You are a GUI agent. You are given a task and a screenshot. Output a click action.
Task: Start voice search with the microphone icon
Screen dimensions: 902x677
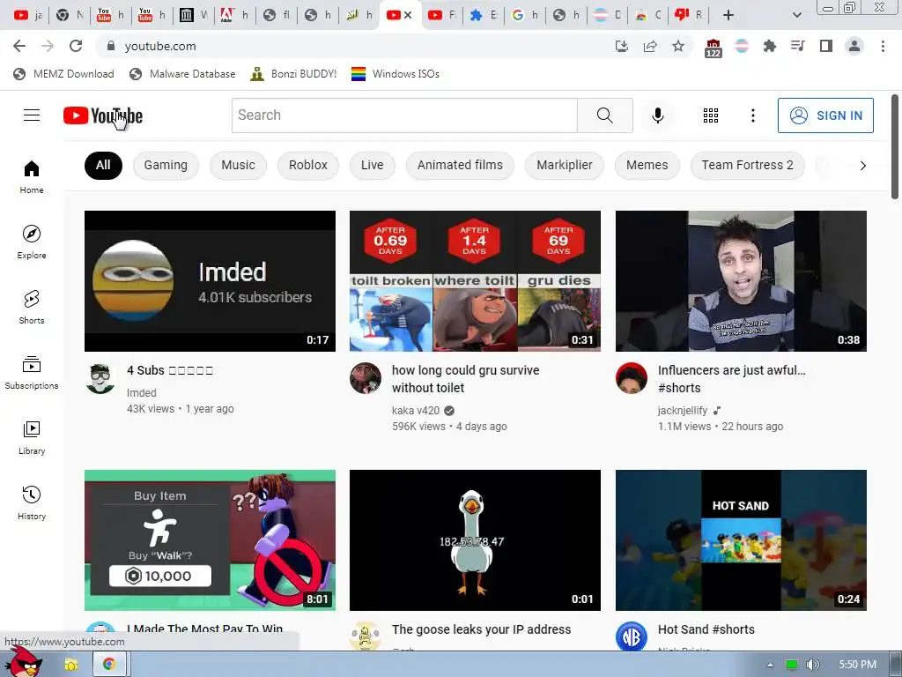point(657,115)
